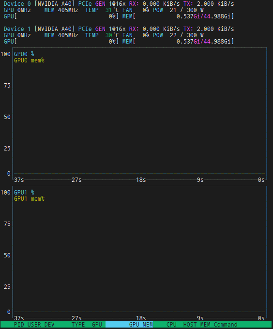Click the 27s time label under GPU1 chart
This screenshot has height=329, width=273.
[x=76, y=318]
